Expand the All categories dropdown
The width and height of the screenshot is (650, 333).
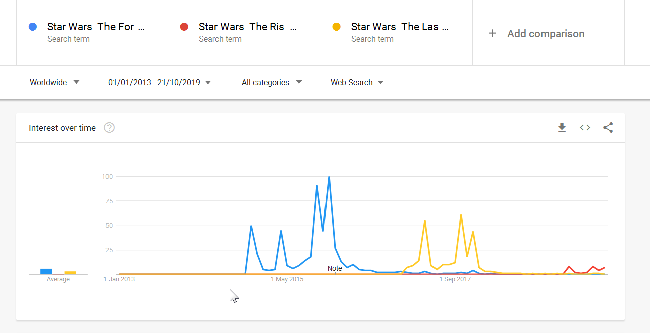[x=272, y=82]
